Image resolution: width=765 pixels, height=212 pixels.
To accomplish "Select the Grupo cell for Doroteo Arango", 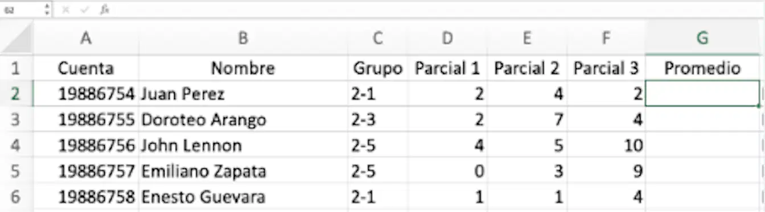I will click(377, 120).
